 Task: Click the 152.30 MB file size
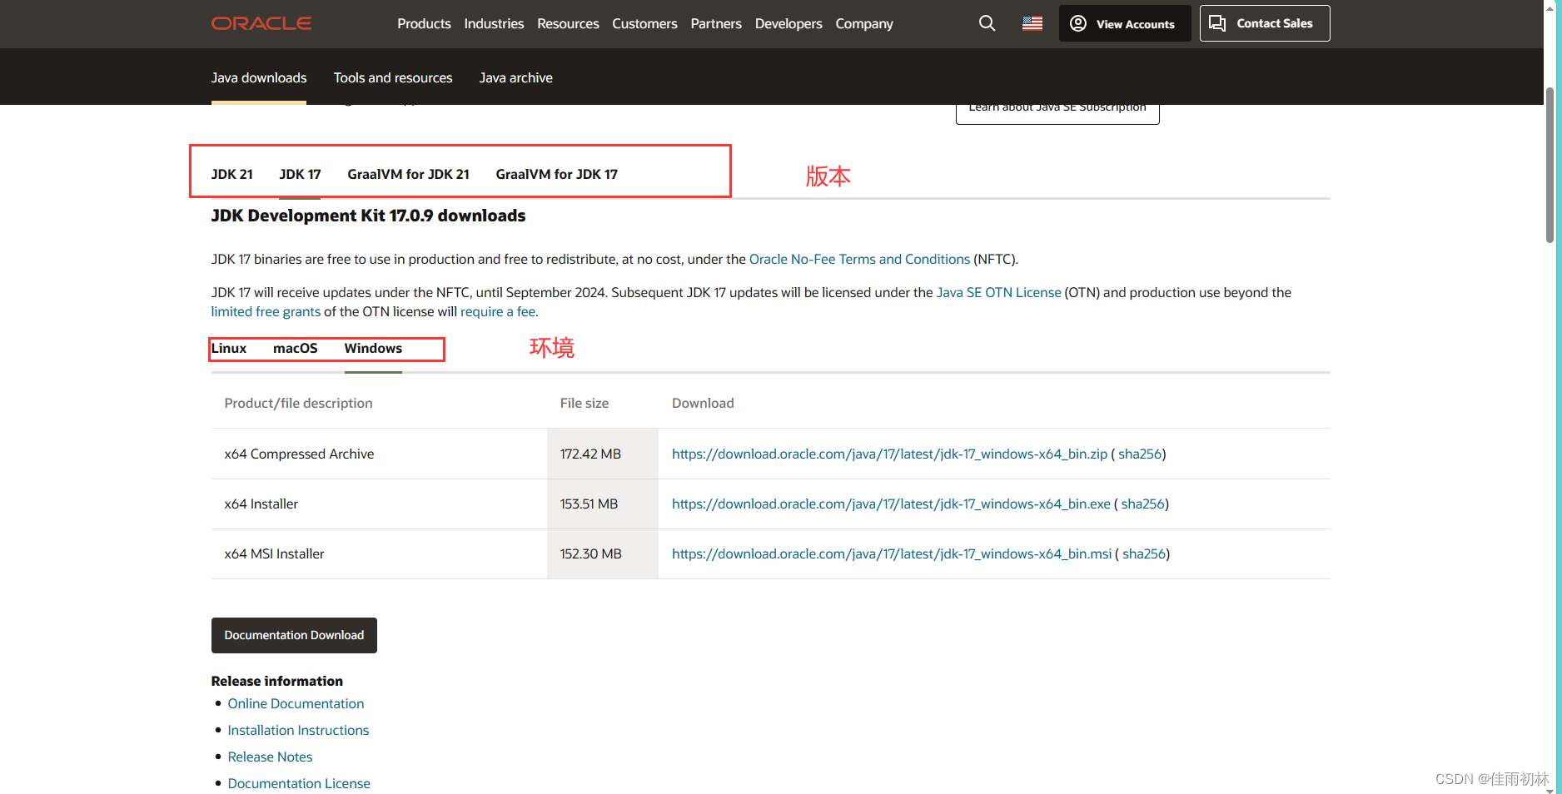[x=590, y=553]
